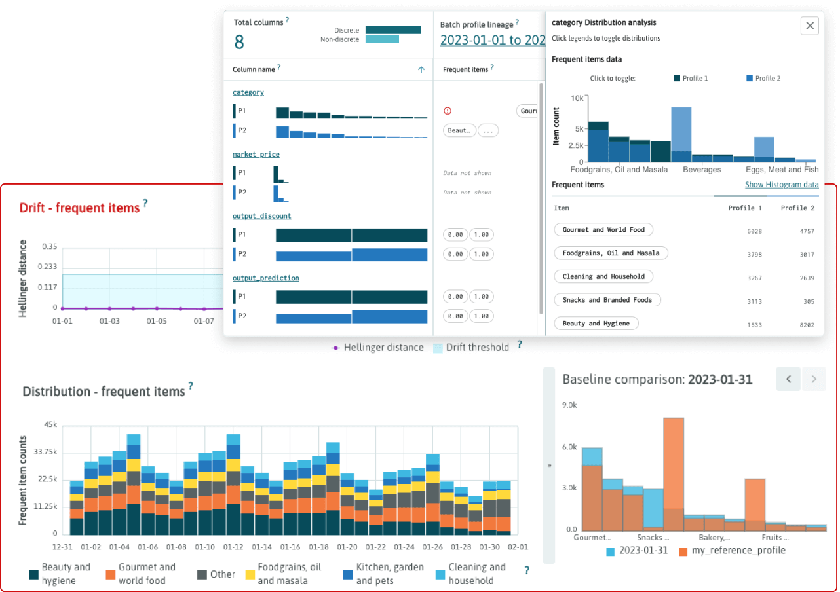Click the Frequent items column help icon
Screen dimensions: 840x592
pos(491,68)
